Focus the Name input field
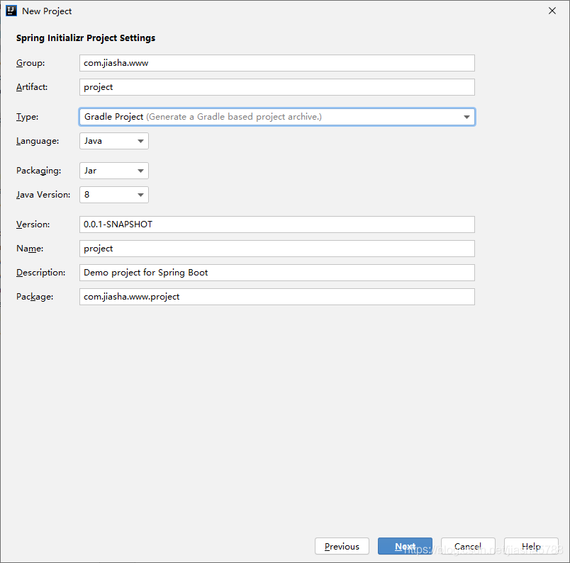 point(276,249)
